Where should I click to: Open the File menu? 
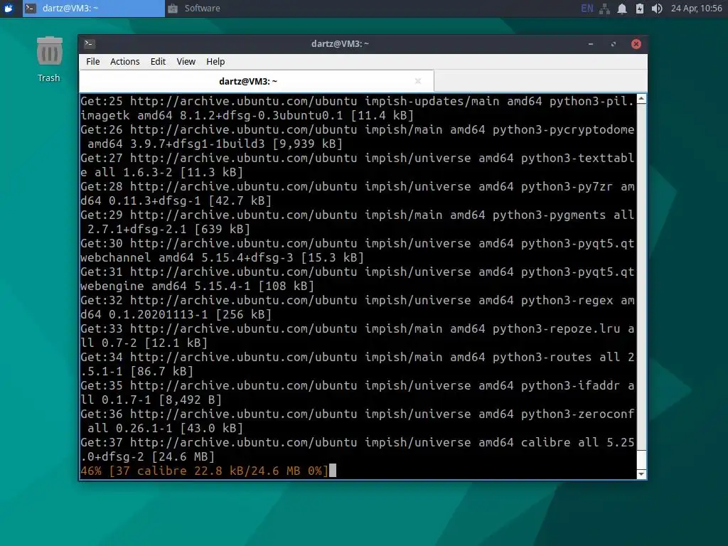[93, 61]
